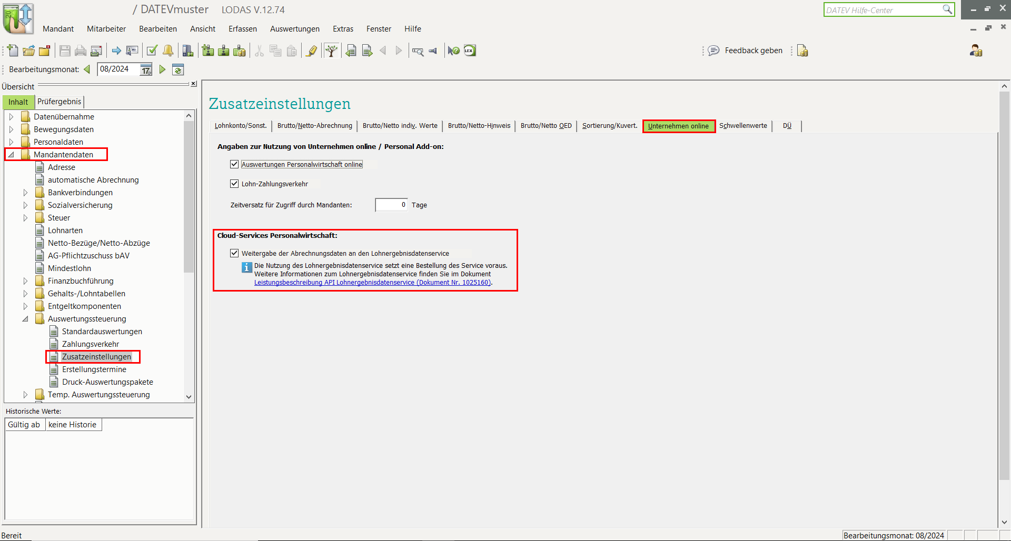This screenshot has height=541, width=1011.
Task: Open the calendar picker for Bearbeitungsmonat
Action: (146, 69)
